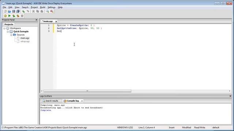Run the project with green play icon
Screen dimensions: 234x131
10,16
